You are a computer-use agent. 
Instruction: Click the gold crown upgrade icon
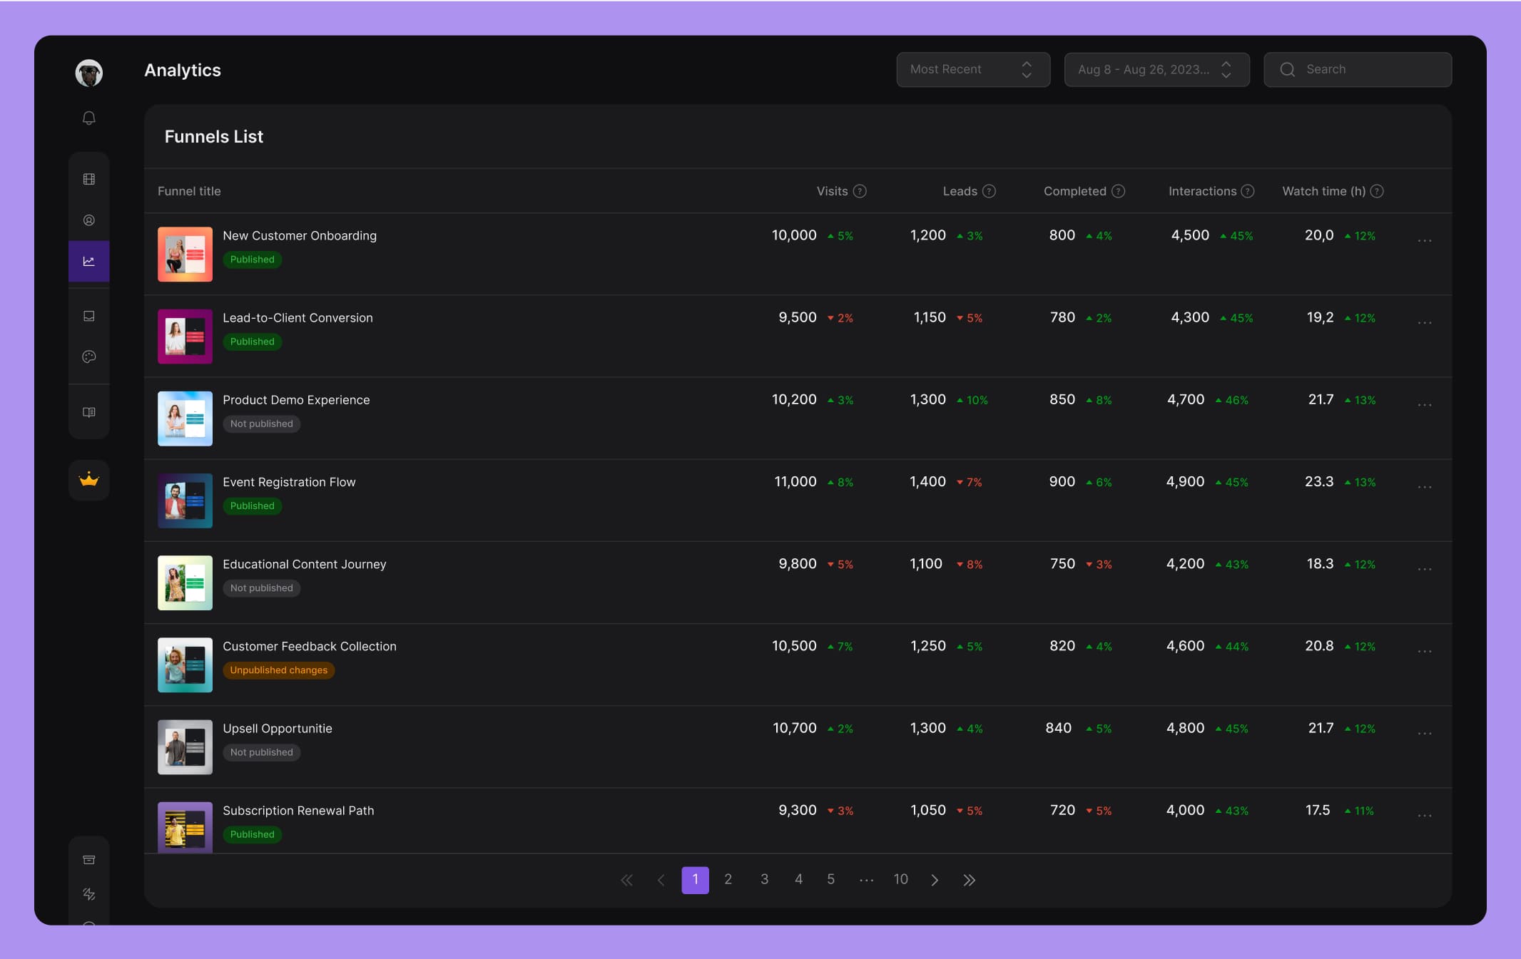88,479
